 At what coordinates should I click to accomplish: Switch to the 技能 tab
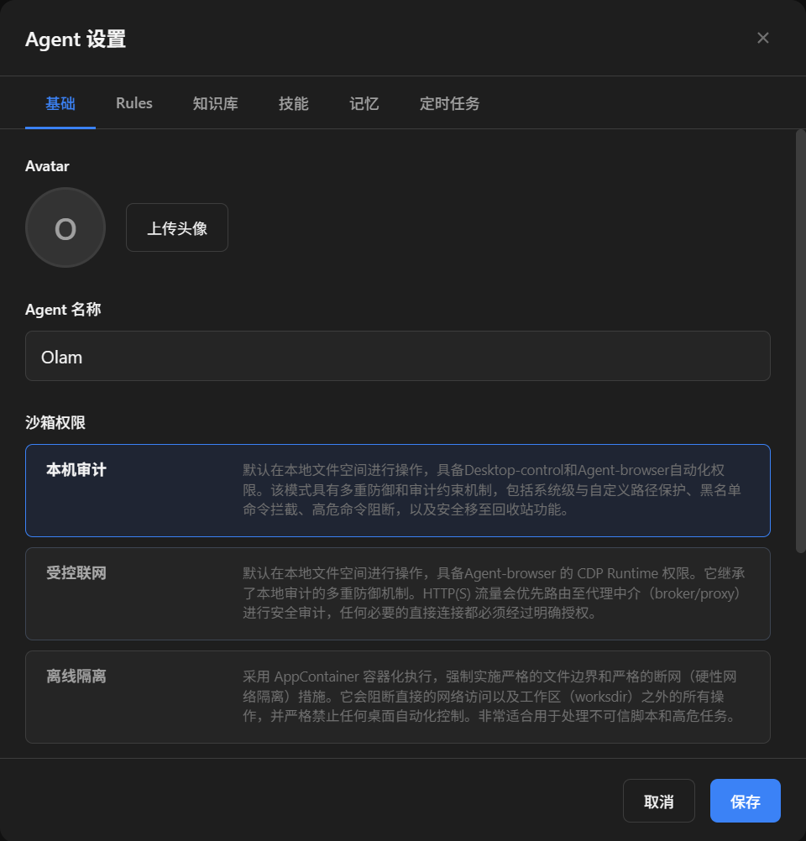point(294,103)
